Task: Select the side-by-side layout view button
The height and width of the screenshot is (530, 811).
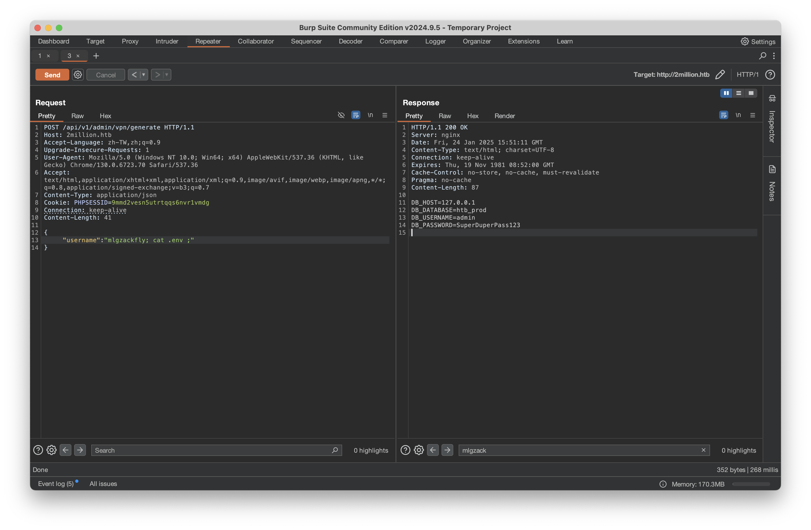Action: [726, 93]
